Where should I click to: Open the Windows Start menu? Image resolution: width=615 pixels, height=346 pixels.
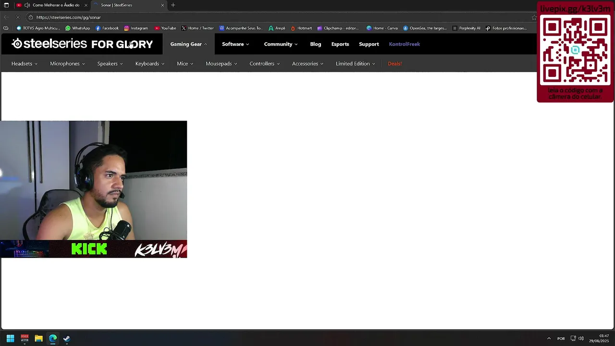(x=10, y=338)
